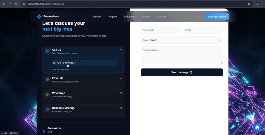Open the Projects nav menu
The height and width of the screenshot is (135, 265).
point(113,17)
